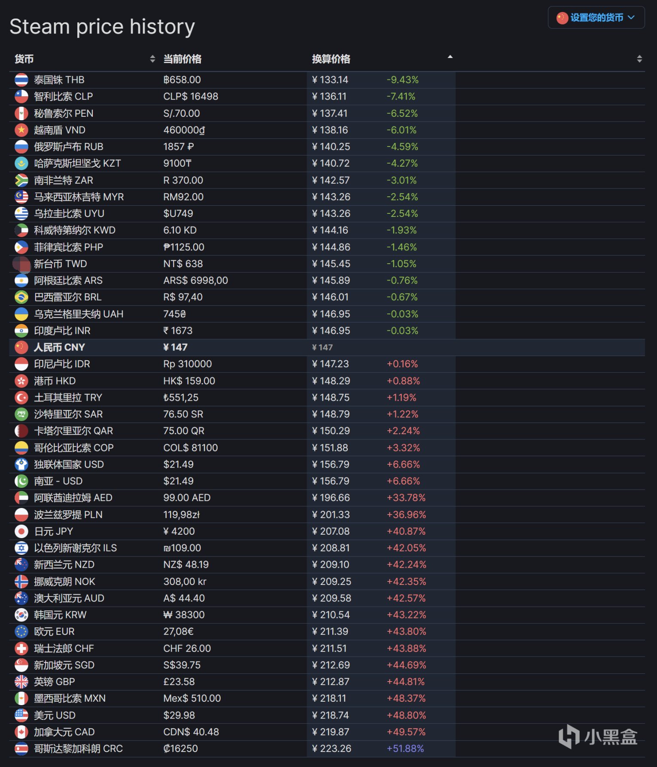657x767 pixels.
Task: Click the CLP$ 16498 price cell
Action: (x=191, y=97)
